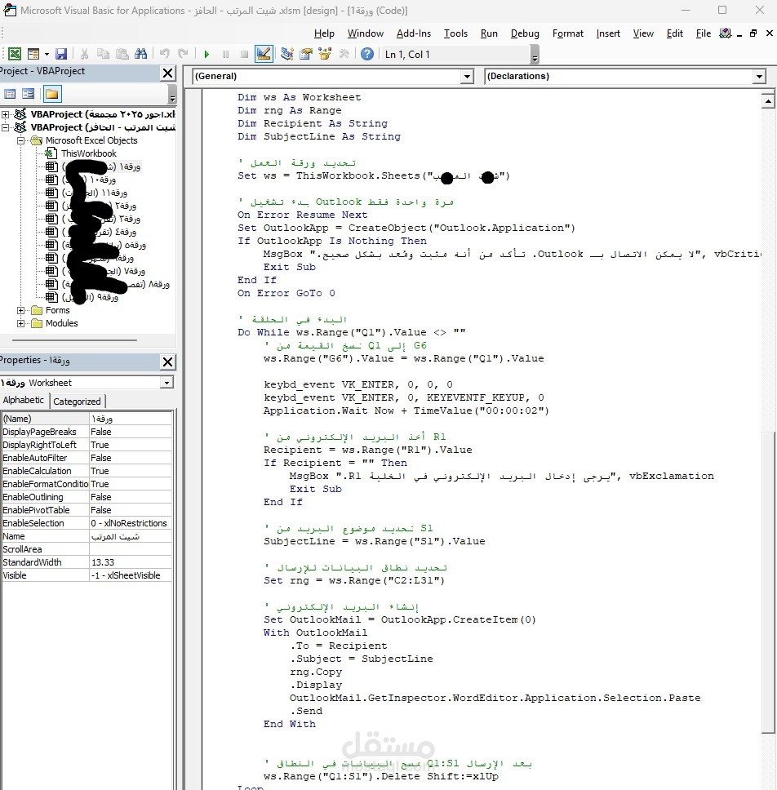The image size is (777, 790).
Task: Expand the Forms folder node
Action: click(20, 310)
